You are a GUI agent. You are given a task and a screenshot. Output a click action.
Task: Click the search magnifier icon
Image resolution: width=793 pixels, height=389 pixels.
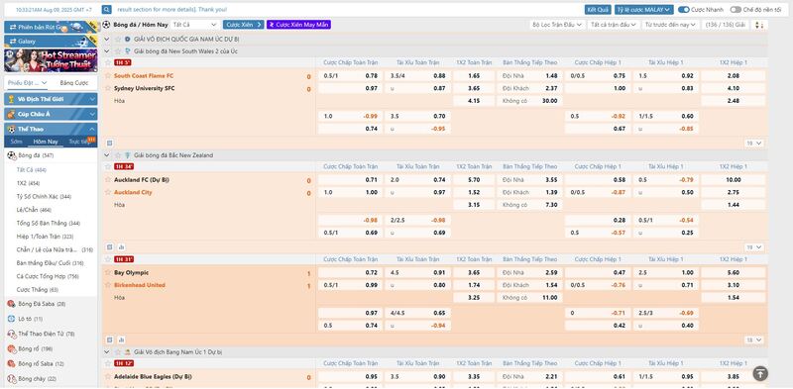click(x=106, y=9)
